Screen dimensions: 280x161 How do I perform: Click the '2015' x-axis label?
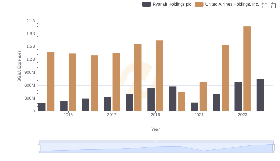pos(68,115)
